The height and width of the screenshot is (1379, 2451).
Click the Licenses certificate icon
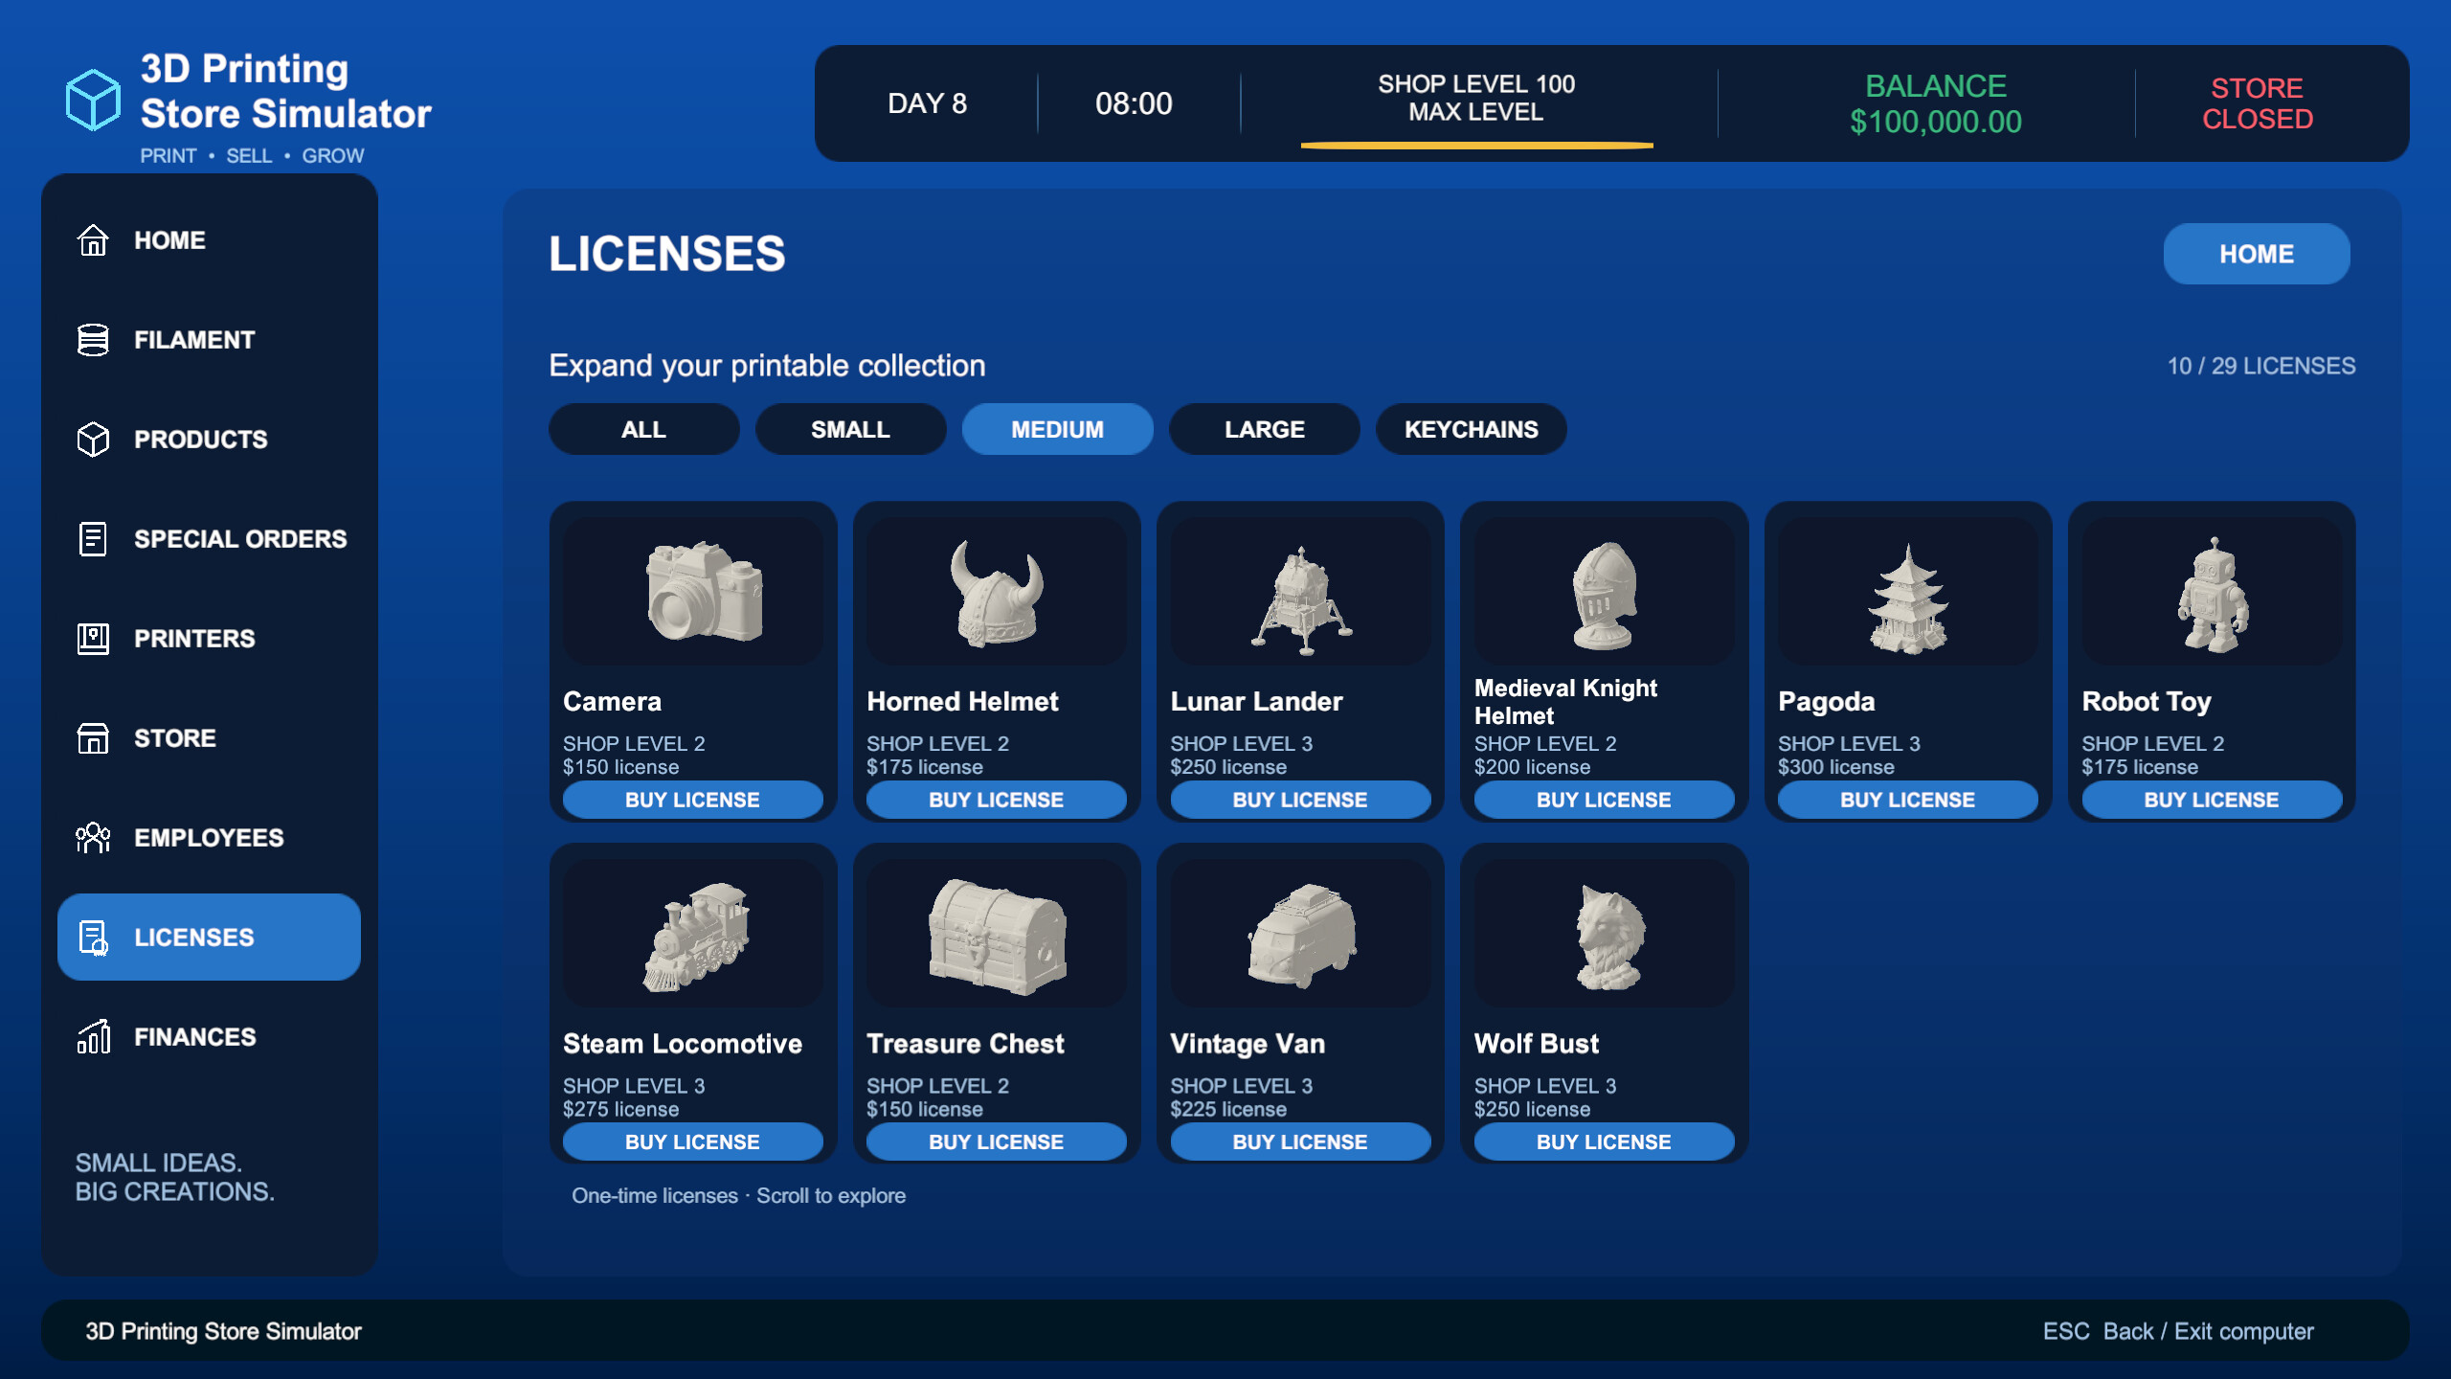(x=93, y=938)
